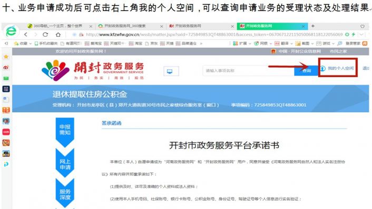Click the 网上申请 step arrow
This screenshot has height=209, width=372.
point(65,163)
